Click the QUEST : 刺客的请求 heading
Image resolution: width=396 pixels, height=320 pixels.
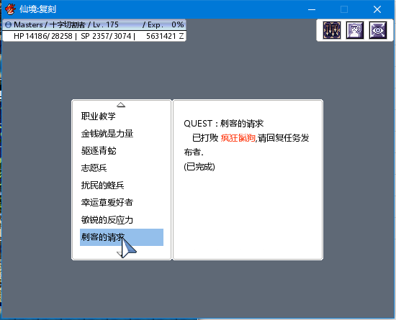point(224,123)
